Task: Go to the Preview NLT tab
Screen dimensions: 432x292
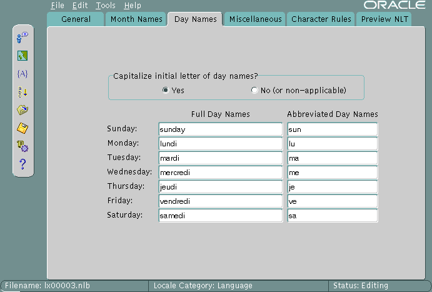Action: click(384, 19)
